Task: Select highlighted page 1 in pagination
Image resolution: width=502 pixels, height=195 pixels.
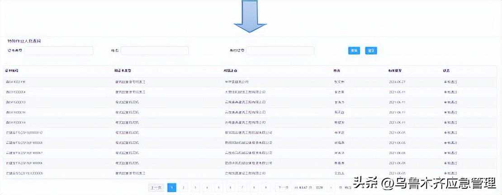Action: [x=172, y=187]
